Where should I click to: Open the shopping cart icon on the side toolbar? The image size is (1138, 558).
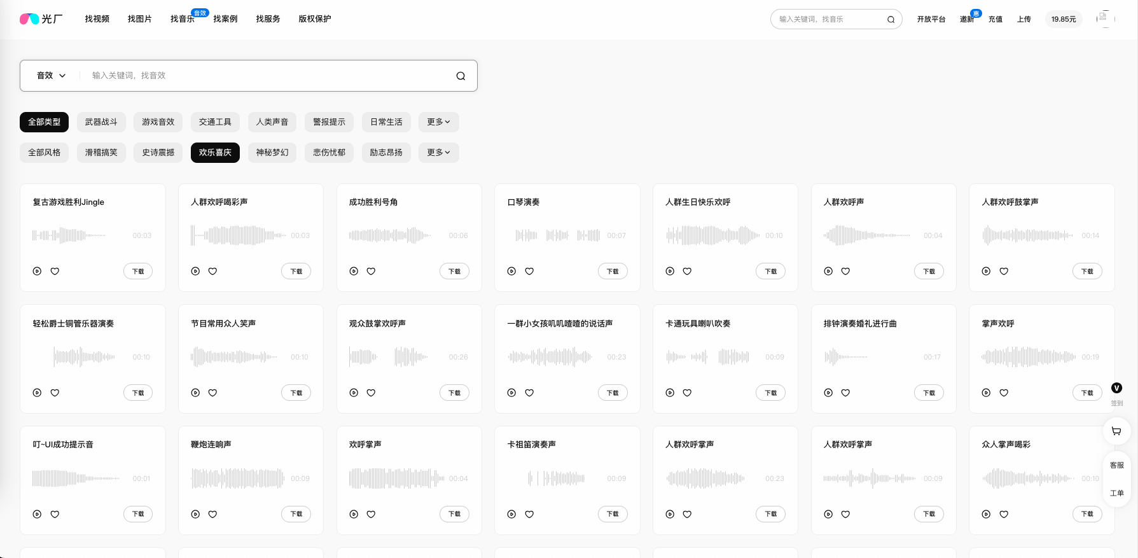1116,431
